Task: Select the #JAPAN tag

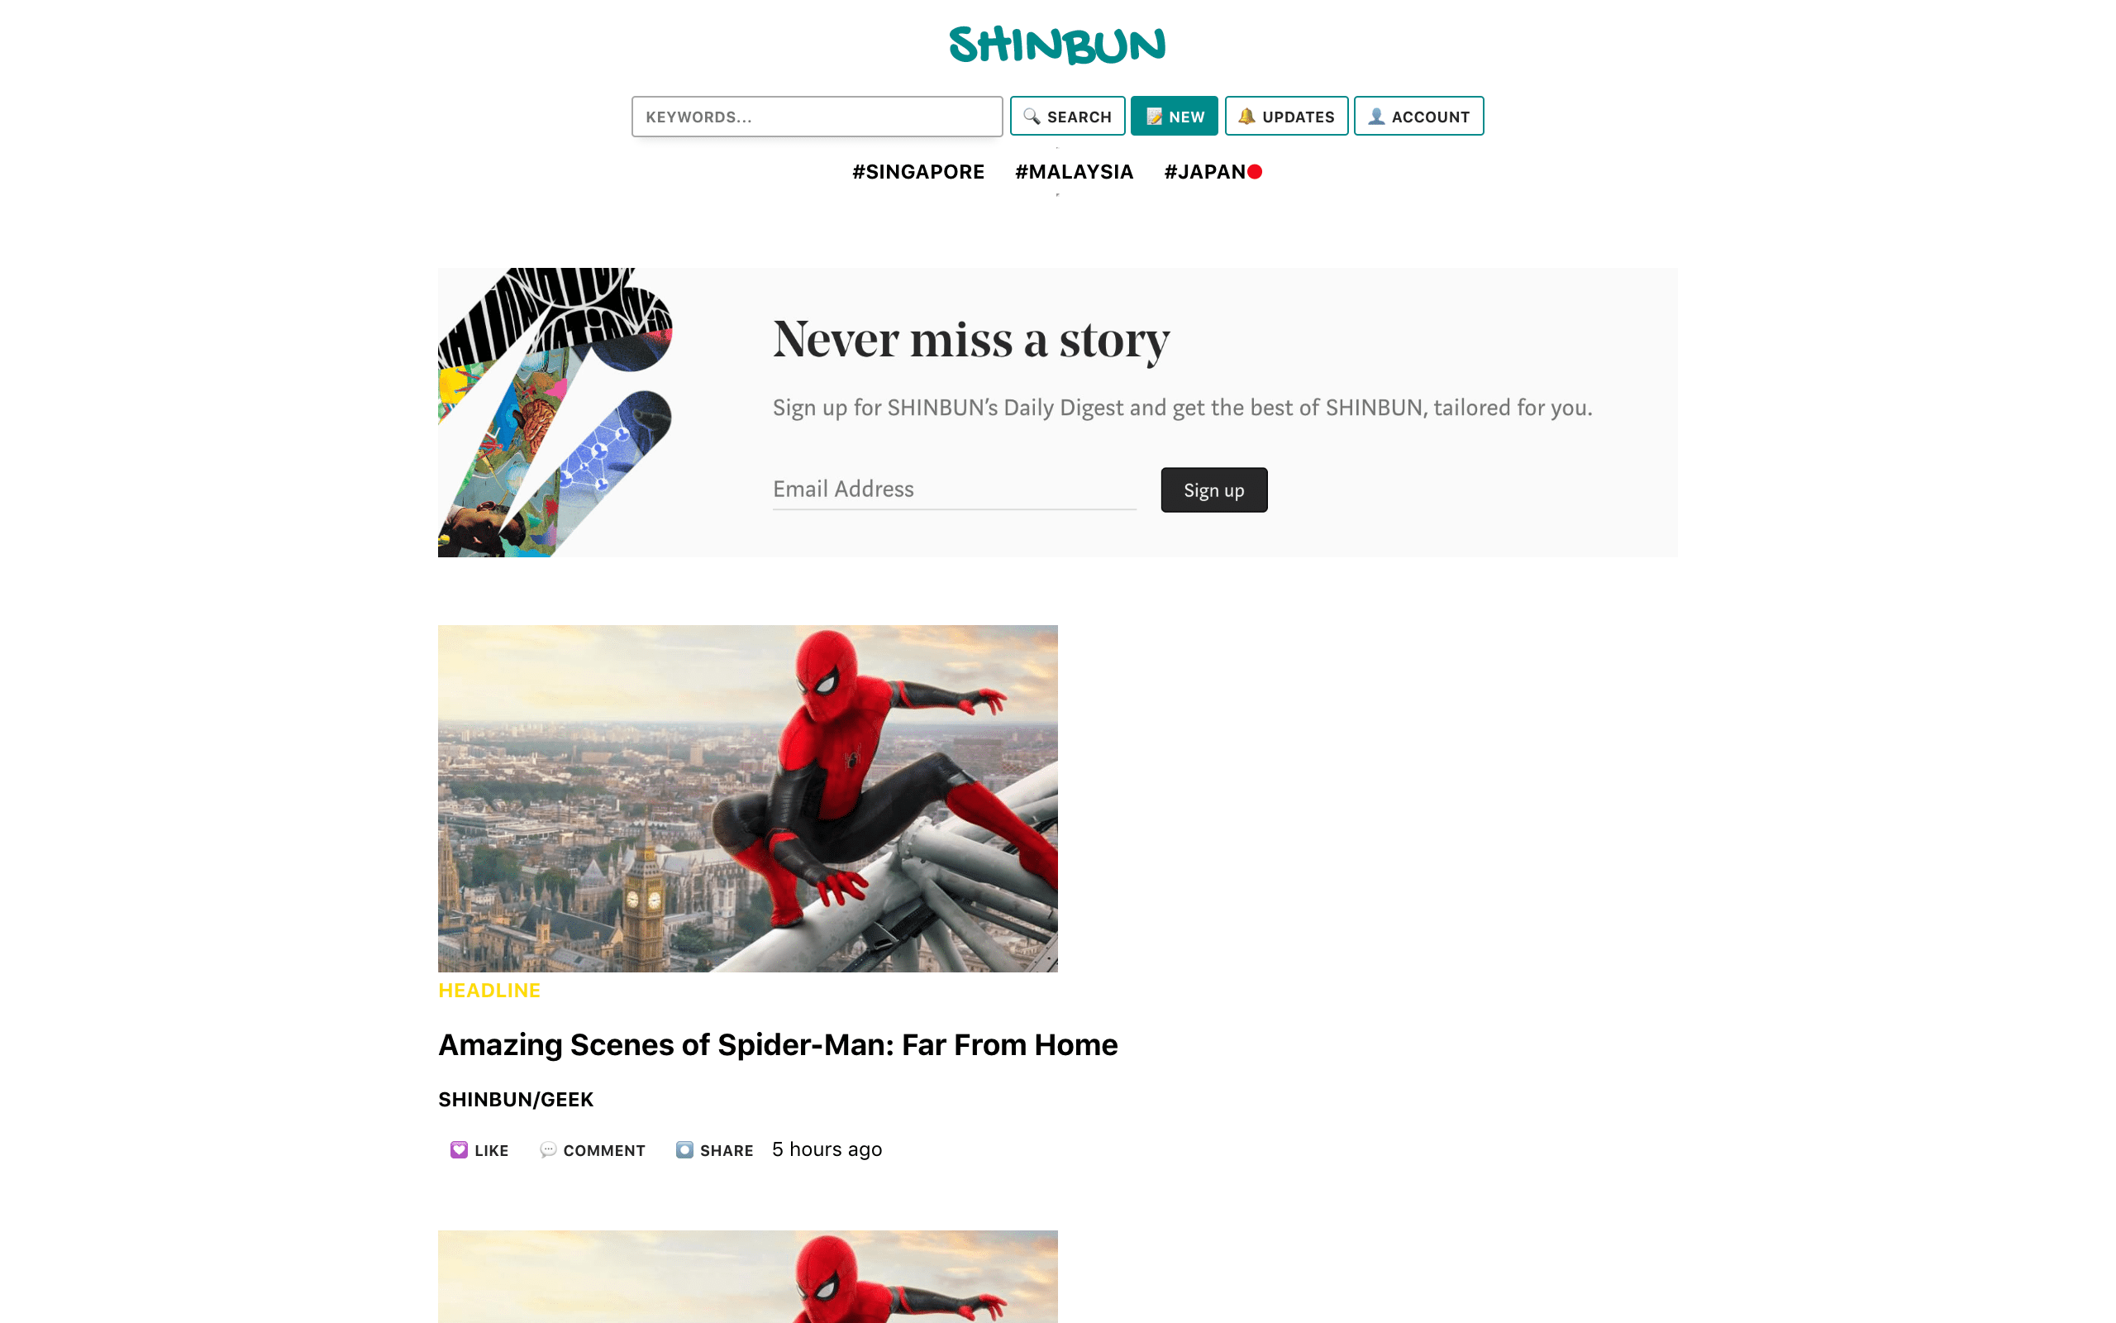Action: tap(1205, 171)
